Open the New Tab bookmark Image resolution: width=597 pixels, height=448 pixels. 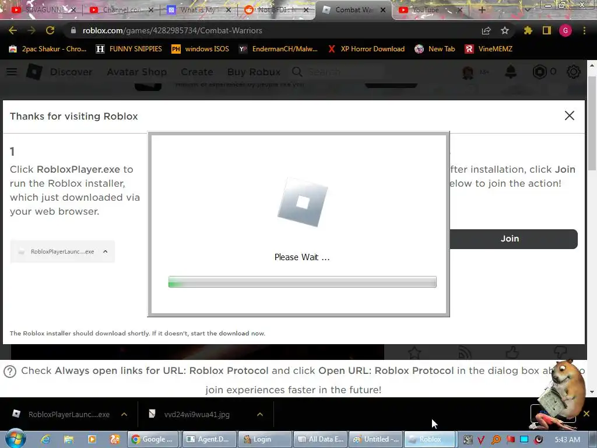tap(435, 49)
